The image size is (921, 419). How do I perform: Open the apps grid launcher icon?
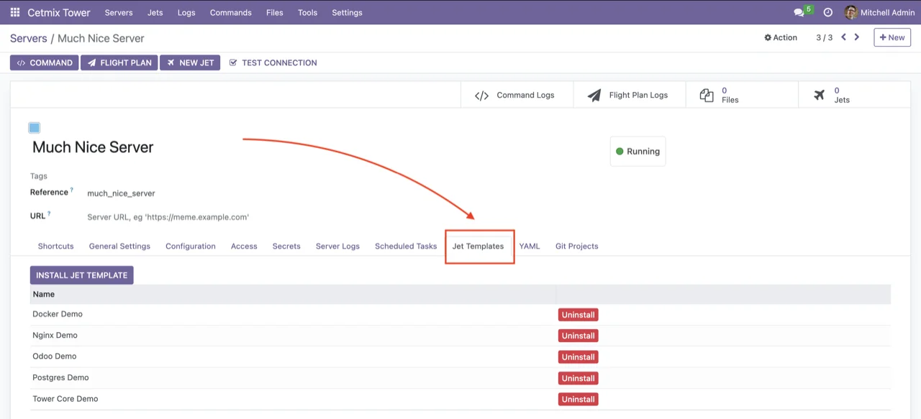click(x=14, y=12)
